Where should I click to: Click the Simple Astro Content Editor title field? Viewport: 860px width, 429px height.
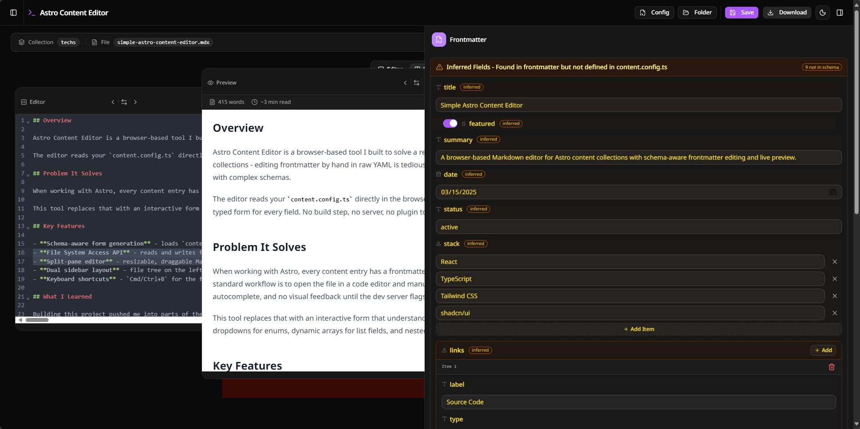coord(638,105)
